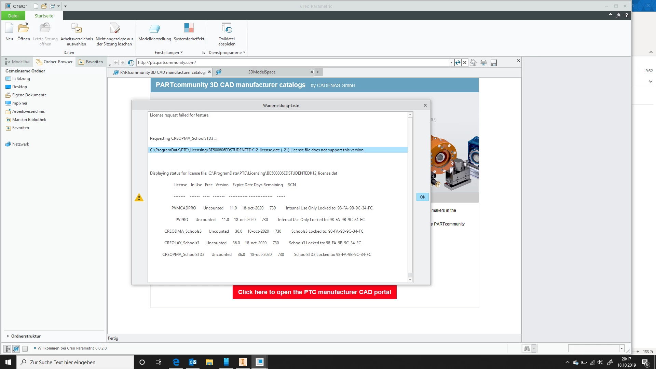Open the Datei menu tab

pyautogui.click(x=13, y=16)
